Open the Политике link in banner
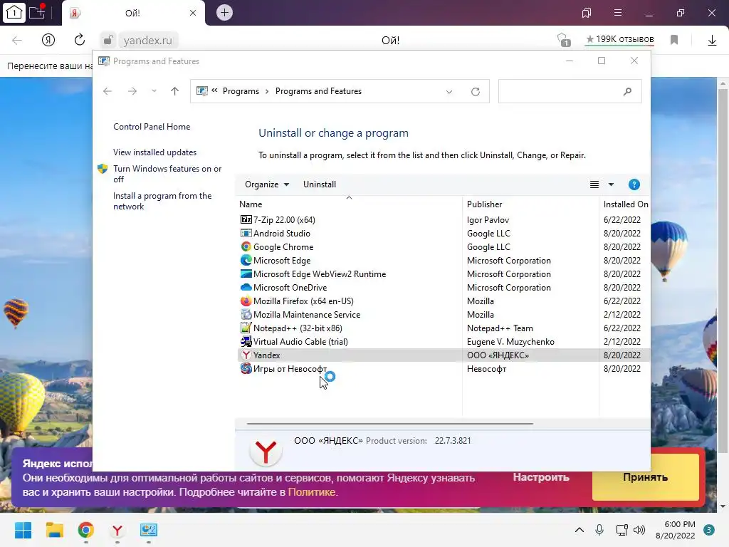 [x=312, y=491]
